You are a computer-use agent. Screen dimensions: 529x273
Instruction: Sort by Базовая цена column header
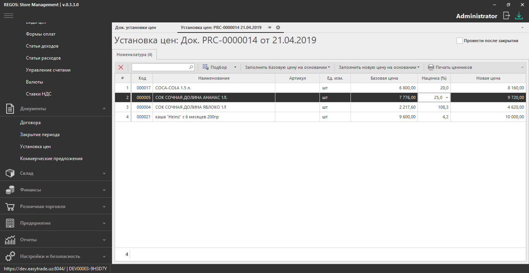[384, 78]
